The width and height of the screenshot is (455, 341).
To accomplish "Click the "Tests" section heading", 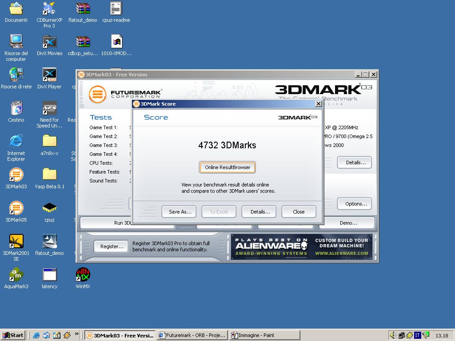I will tap(100, 117).
